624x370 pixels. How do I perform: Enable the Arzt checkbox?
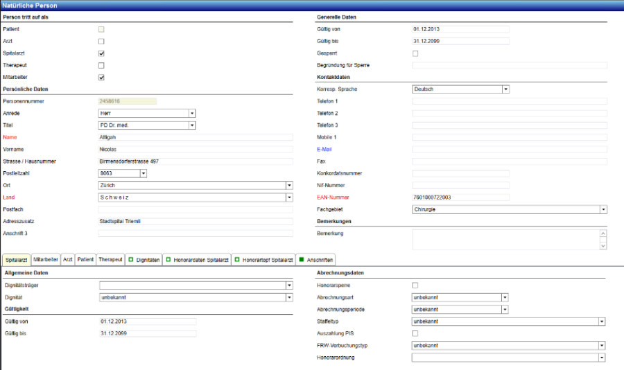tap(101, 42)
